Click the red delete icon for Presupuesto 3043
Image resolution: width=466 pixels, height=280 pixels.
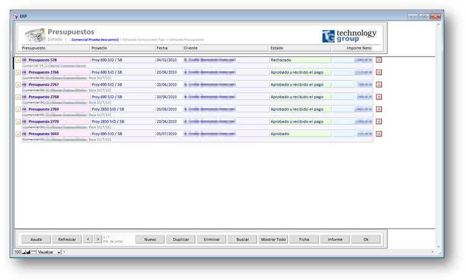coord(379,134)
